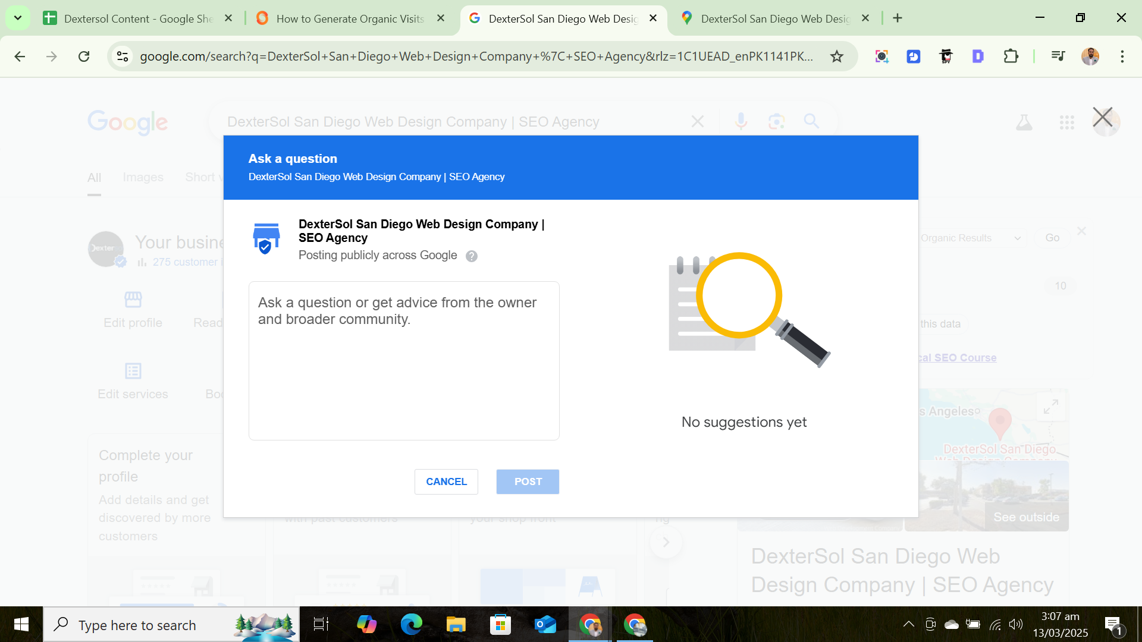Open site information icon in address bar

pos(123,56)
